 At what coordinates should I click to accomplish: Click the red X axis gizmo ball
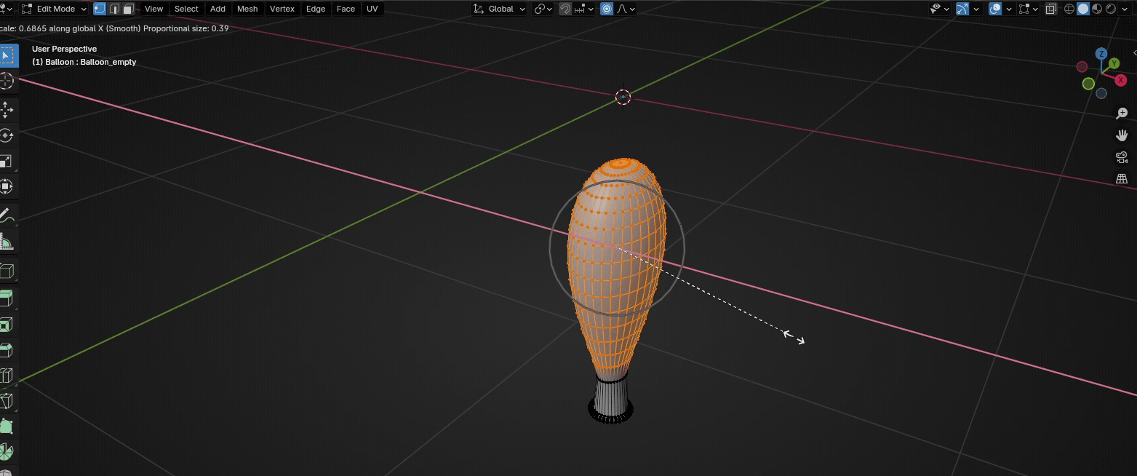click(x=1121, y=79)
